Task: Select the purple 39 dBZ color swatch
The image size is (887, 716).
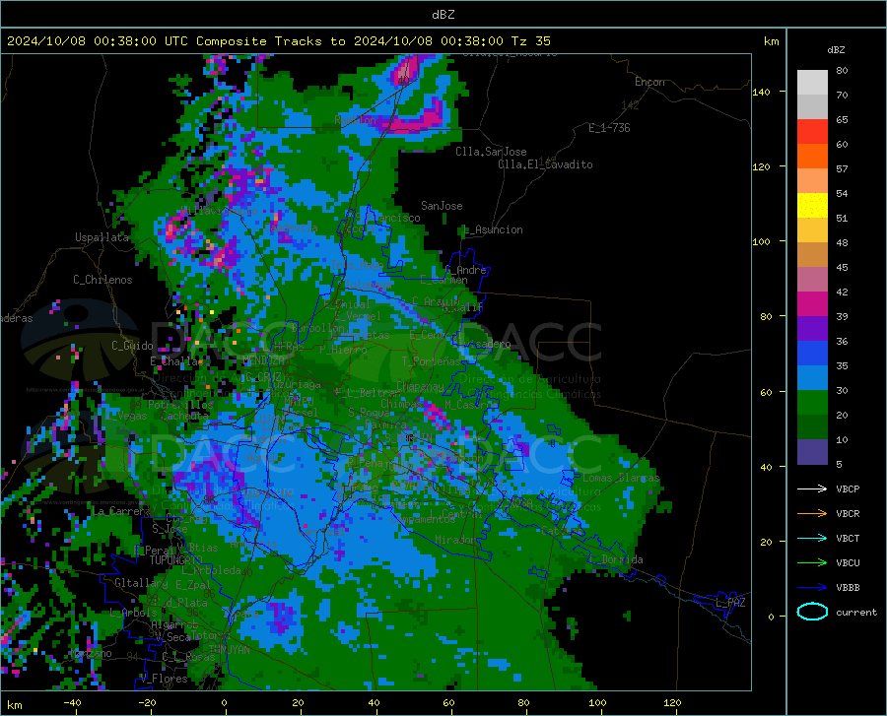Action: [x=812, y=329]
